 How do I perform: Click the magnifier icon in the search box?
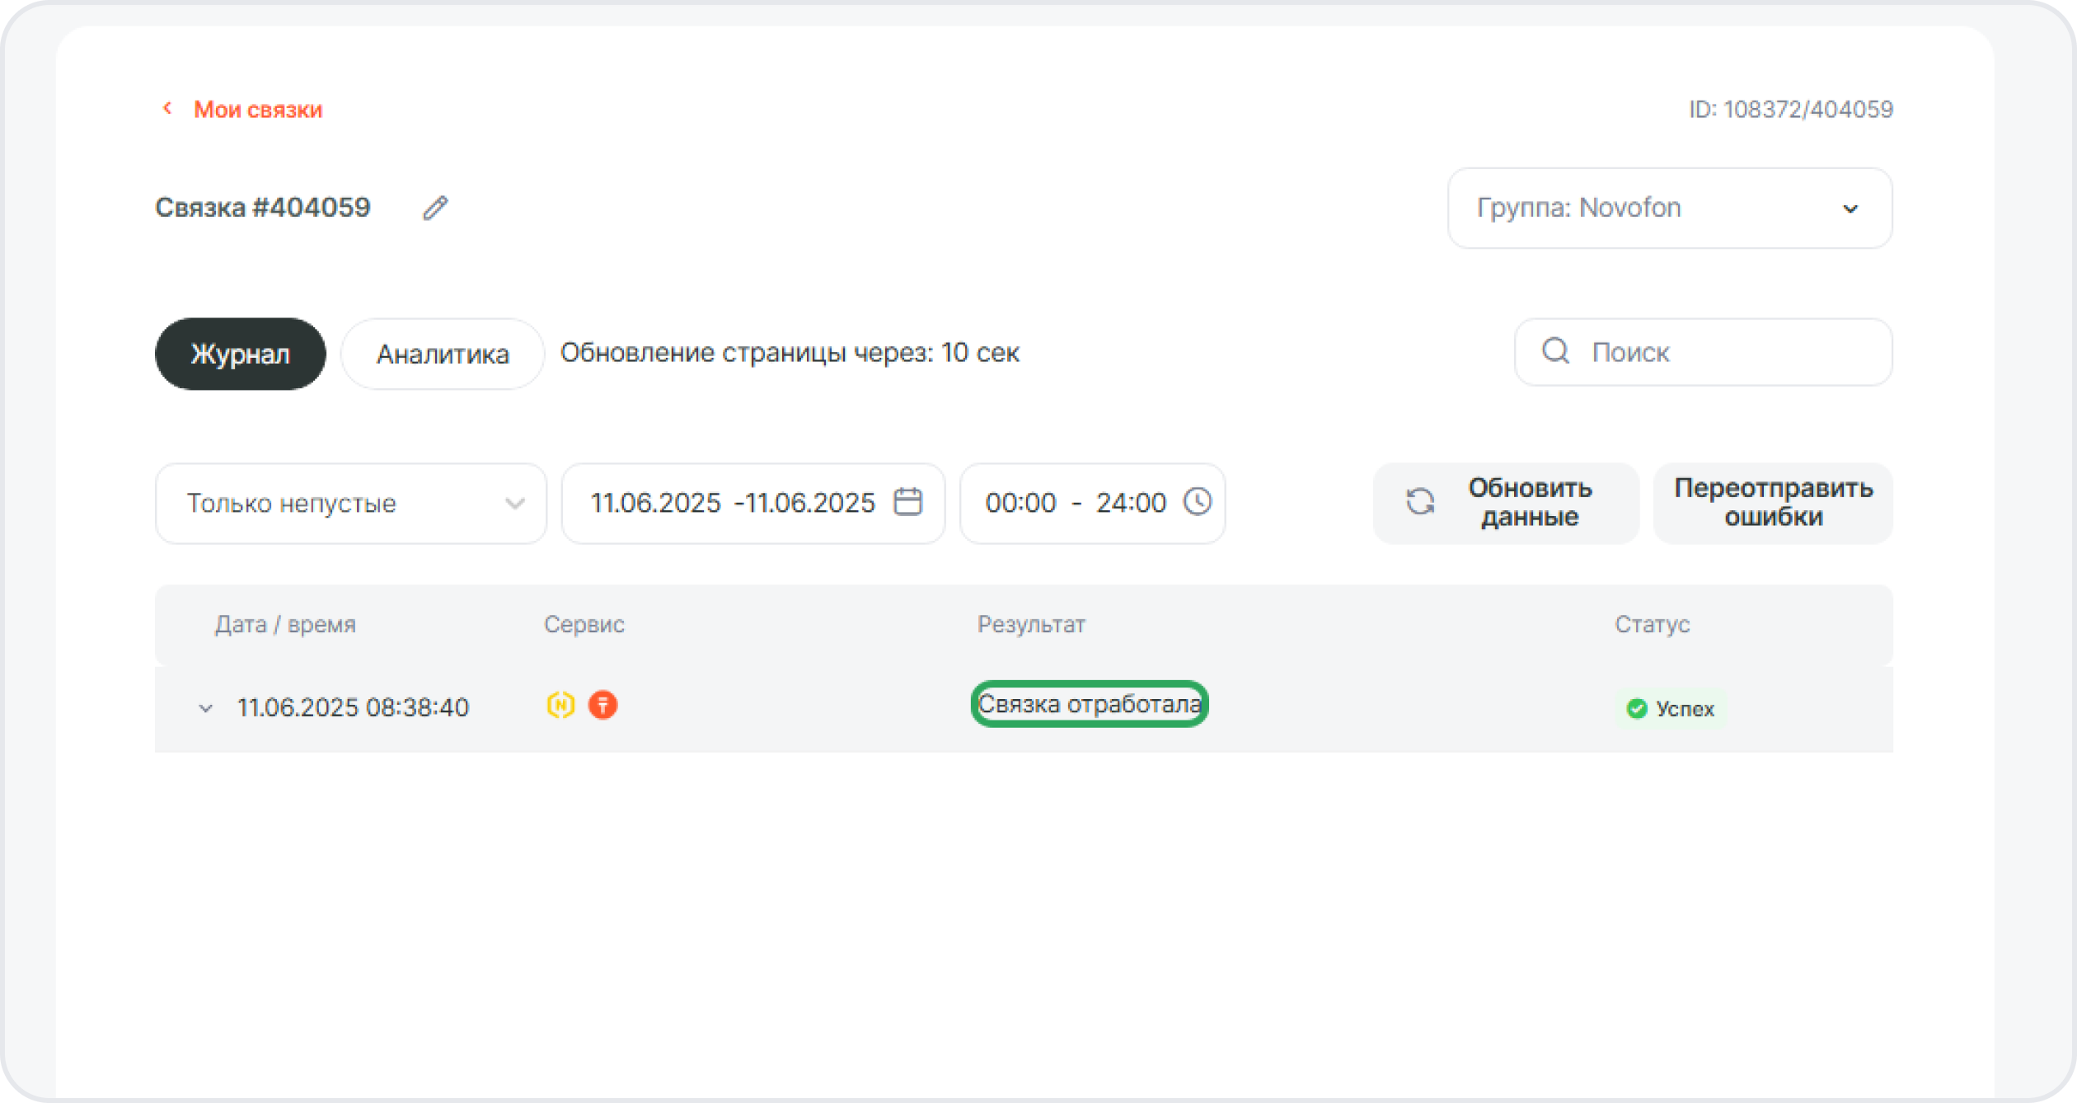coord(1555,351)
